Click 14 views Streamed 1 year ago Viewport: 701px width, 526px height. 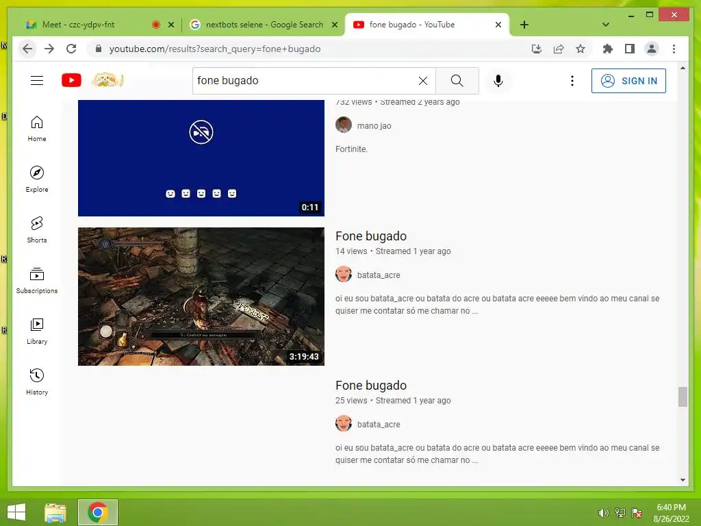click(x=393, y=251)
